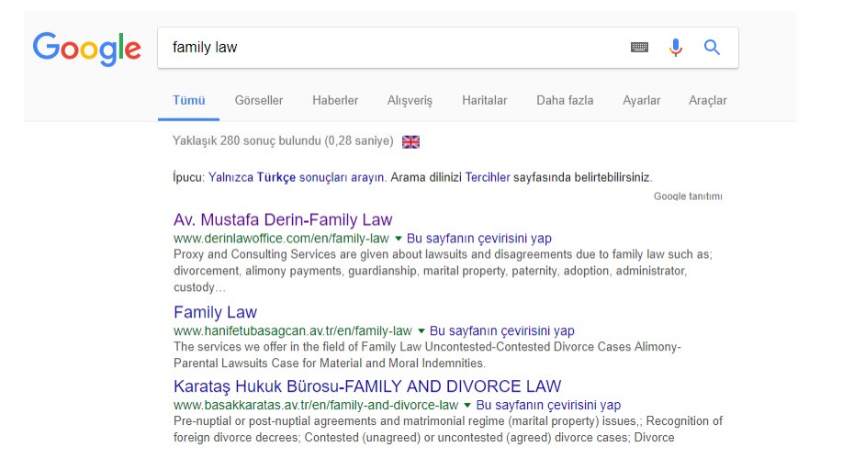Viewport: 854px width, 458px height.
Task: Click the 'Google tanıtımı' label
Action: coord(688,196)
